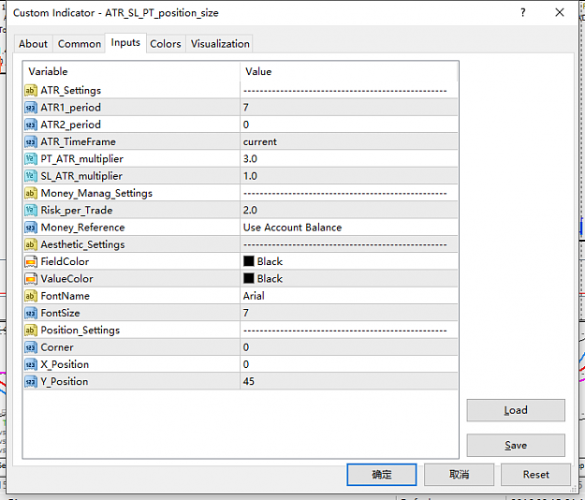The width and height of the screenshot is (585, 500).
Task: Click the PT_ATR_multiplier double type icon
Action: pos(31,159)
